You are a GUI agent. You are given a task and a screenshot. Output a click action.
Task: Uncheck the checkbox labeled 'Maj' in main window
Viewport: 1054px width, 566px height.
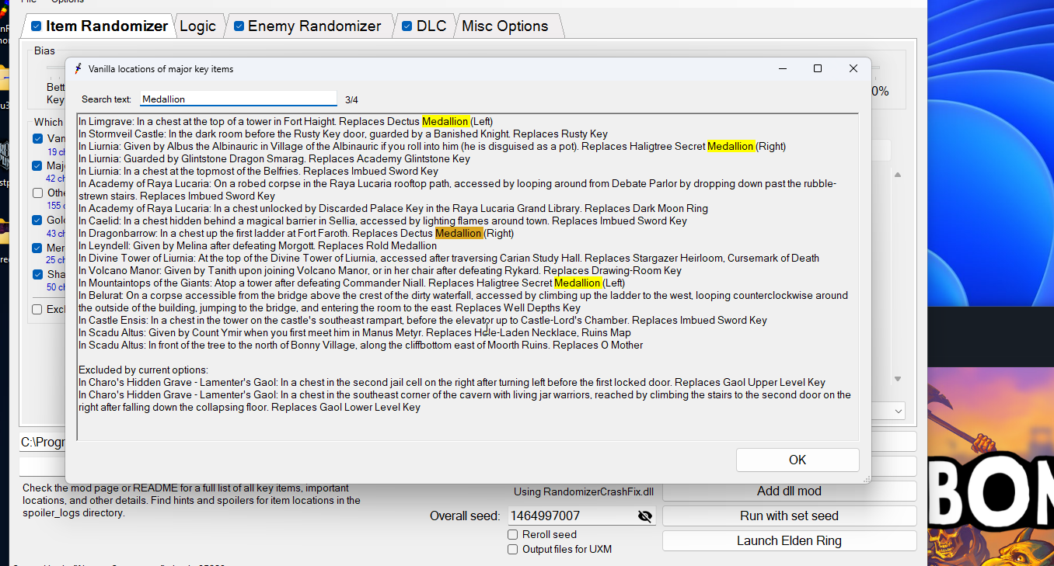pos(37,165)
